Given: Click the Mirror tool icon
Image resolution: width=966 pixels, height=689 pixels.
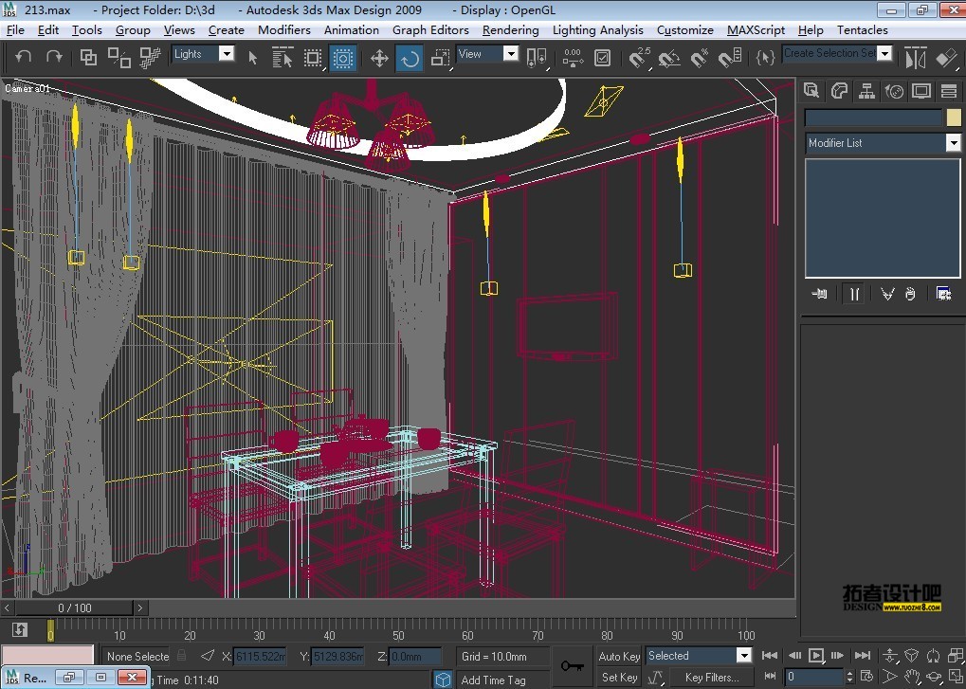Looking at the screenshot, I should click(916, 58).
